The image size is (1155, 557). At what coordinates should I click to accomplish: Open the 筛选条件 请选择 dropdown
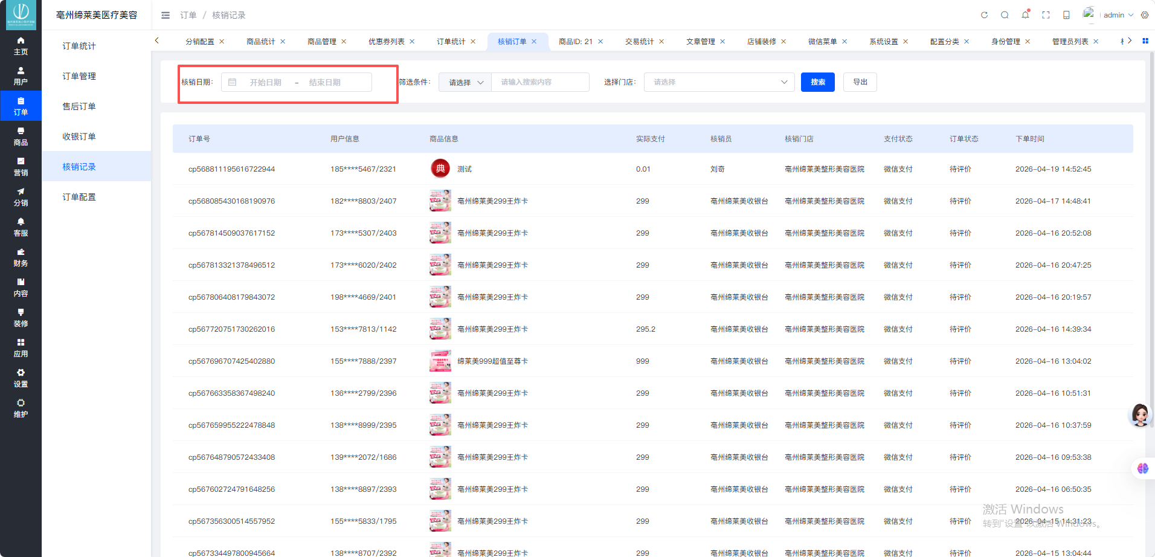click(x=465, y=82)
